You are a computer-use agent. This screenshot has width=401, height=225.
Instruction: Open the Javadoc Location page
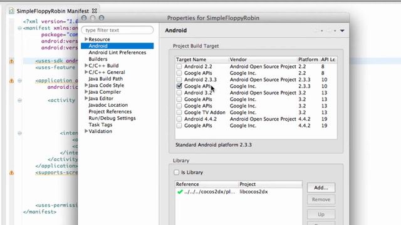108,105
